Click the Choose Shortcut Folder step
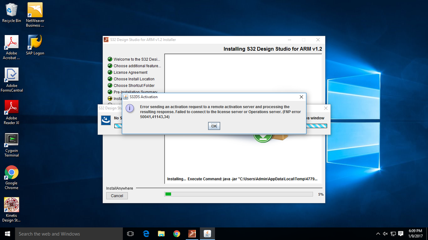428x240 pixels. click(x=131, y=85)
